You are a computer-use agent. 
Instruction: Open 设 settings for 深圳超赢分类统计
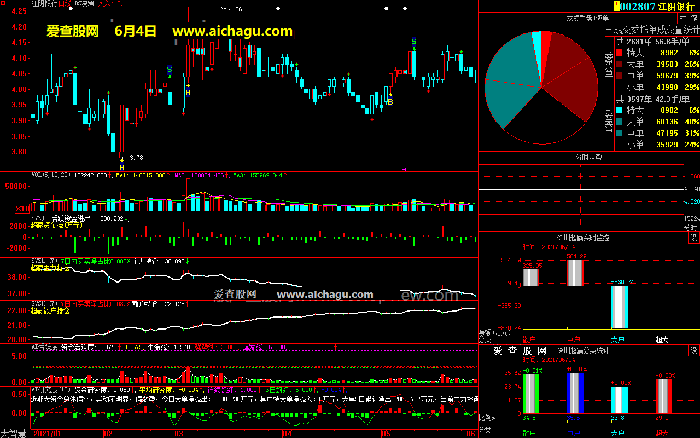694,350
